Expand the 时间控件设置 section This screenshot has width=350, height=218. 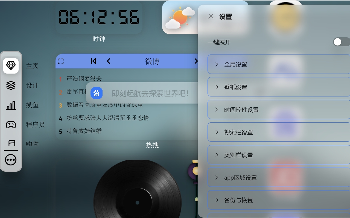(x=279, y=110)
